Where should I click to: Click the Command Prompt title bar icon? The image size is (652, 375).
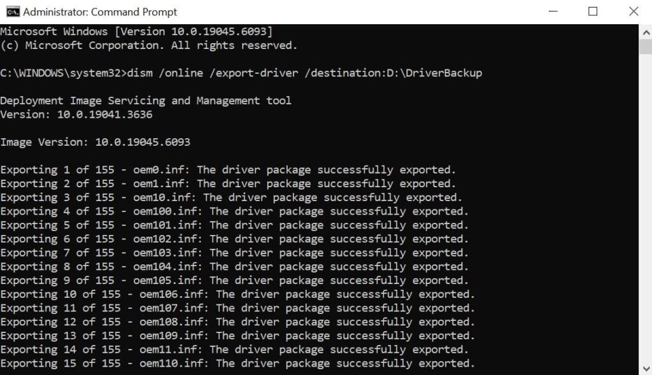(13, 11)
